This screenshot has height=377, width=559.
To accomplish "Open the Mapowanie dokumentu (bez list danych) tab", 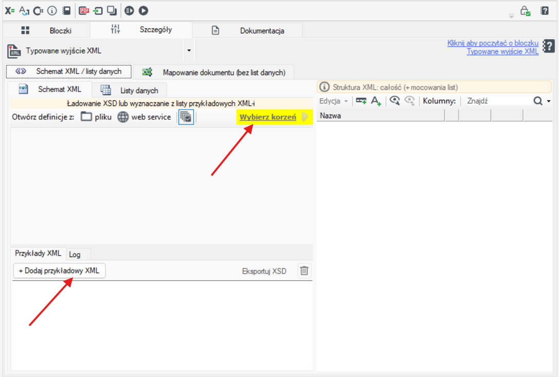I will pos(214,73).
